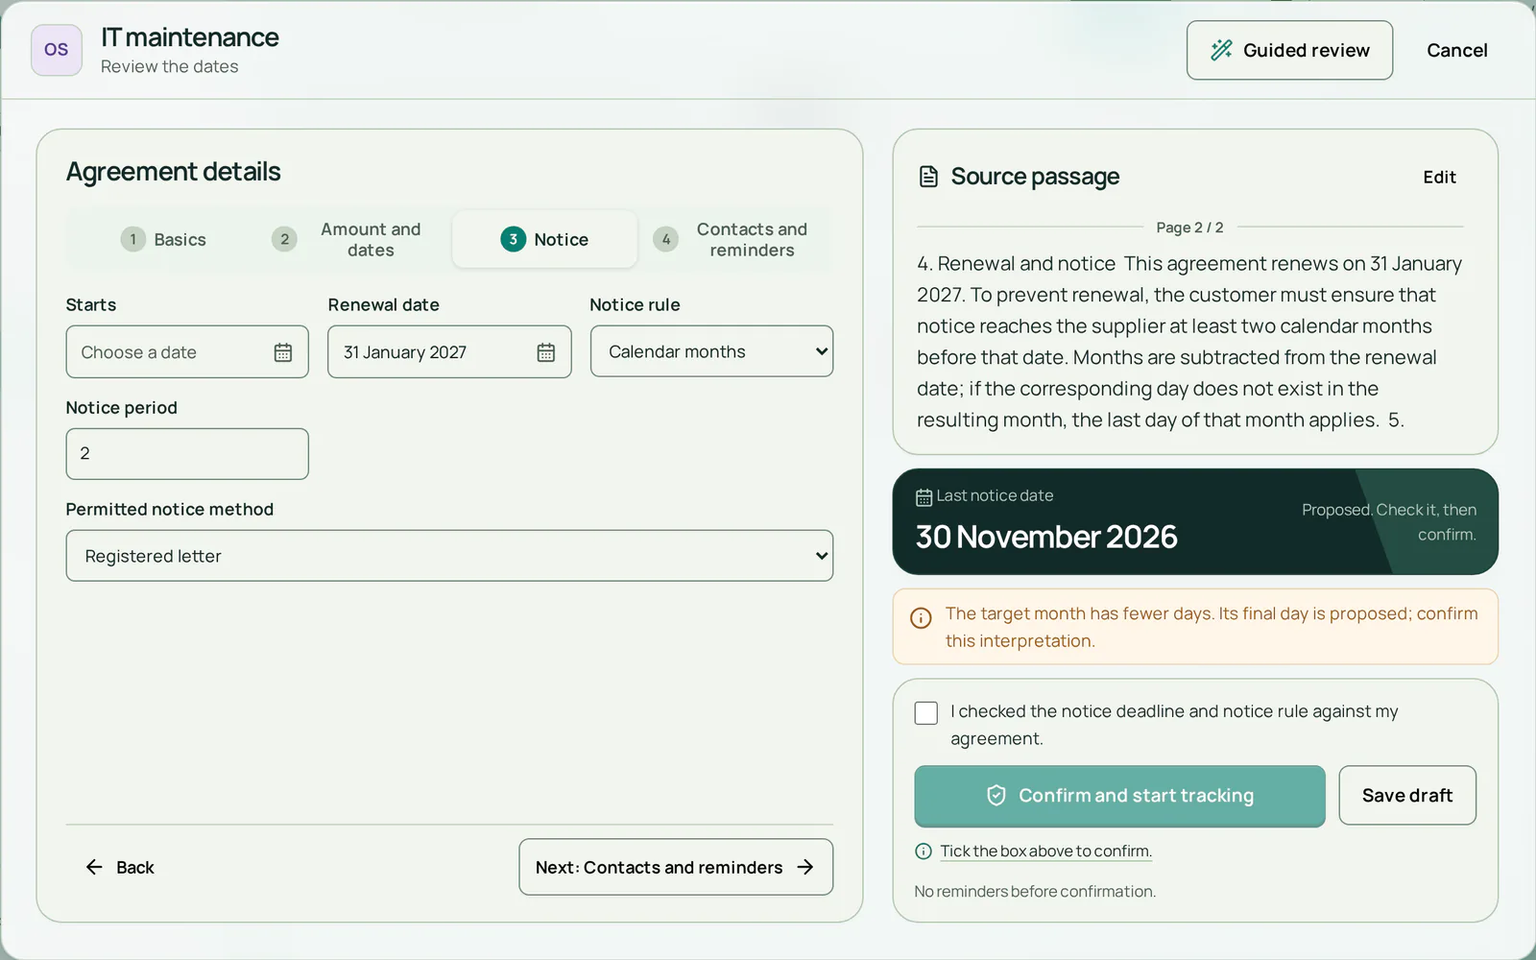Go to the Basics step tab
Image resolution: width=1536 pixels, height=960 pixels.
click(x=163, y=239)
